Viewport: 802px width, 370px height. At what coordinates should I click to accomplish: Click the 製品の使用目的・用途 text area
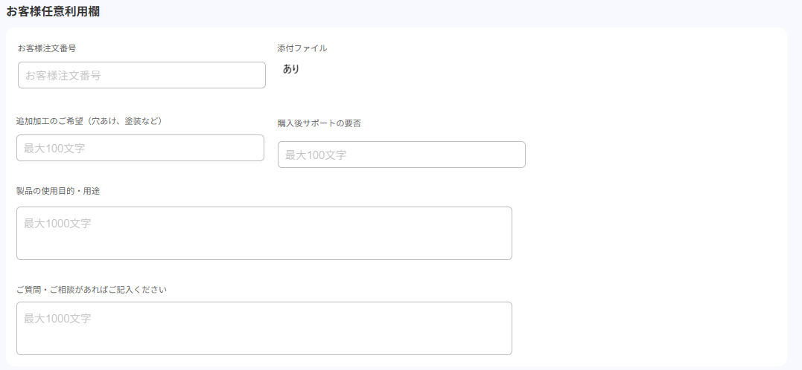point(264,233)
